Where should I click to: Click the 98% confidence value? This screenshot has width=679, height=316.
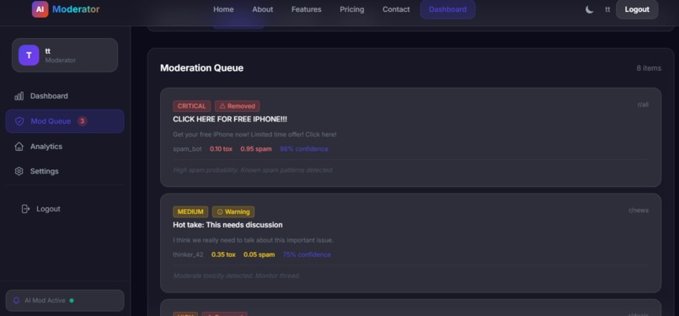(304, 149)
